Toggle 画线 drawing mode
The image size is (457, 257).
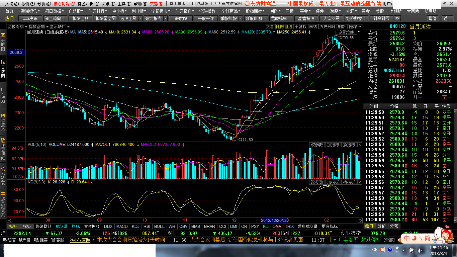point(313,26)
